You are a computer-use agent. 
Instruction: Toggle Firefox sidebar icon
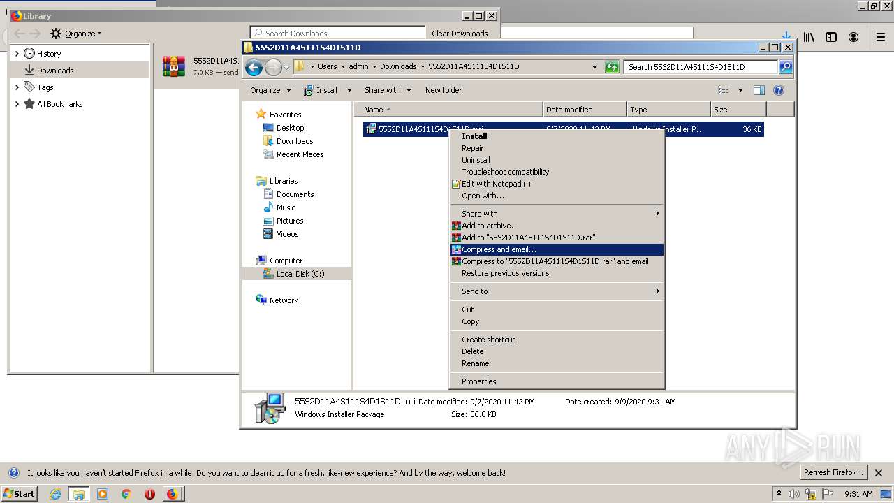click(831, 37)
